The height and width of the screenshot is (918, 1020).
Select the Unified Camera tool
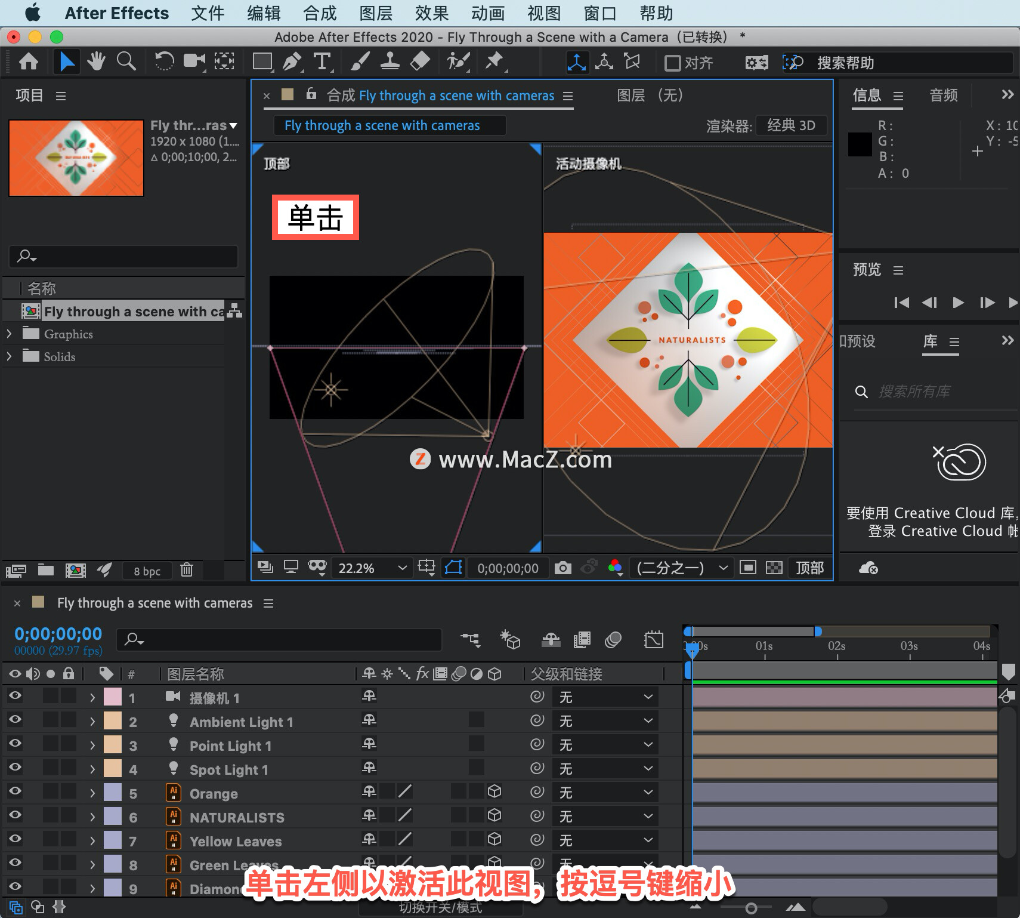click(x=194, y=61)
